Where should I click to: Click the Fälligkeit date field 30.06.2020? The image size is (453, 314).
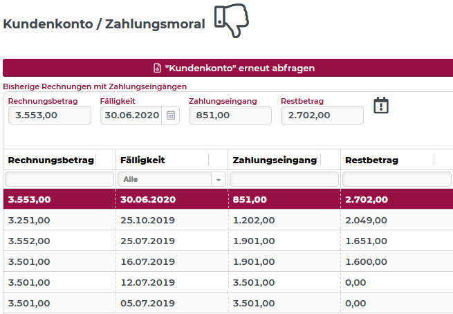point(131,116)
